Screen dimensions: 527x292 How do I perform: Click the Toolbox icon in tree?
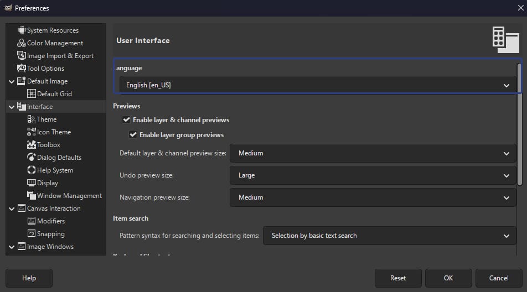click(x=32, y=145)
